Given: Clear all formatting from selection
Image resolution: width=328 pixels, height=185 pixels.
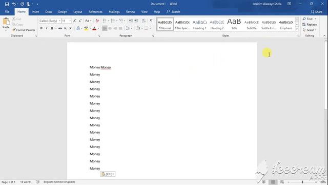Looking at the screenshot, I should (x=97, y=21).
